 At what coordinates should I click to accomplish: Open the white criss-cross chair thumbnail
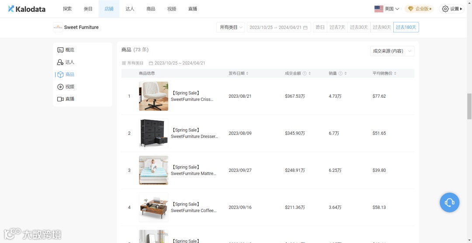pyautogui.click(x=153, y=96)
